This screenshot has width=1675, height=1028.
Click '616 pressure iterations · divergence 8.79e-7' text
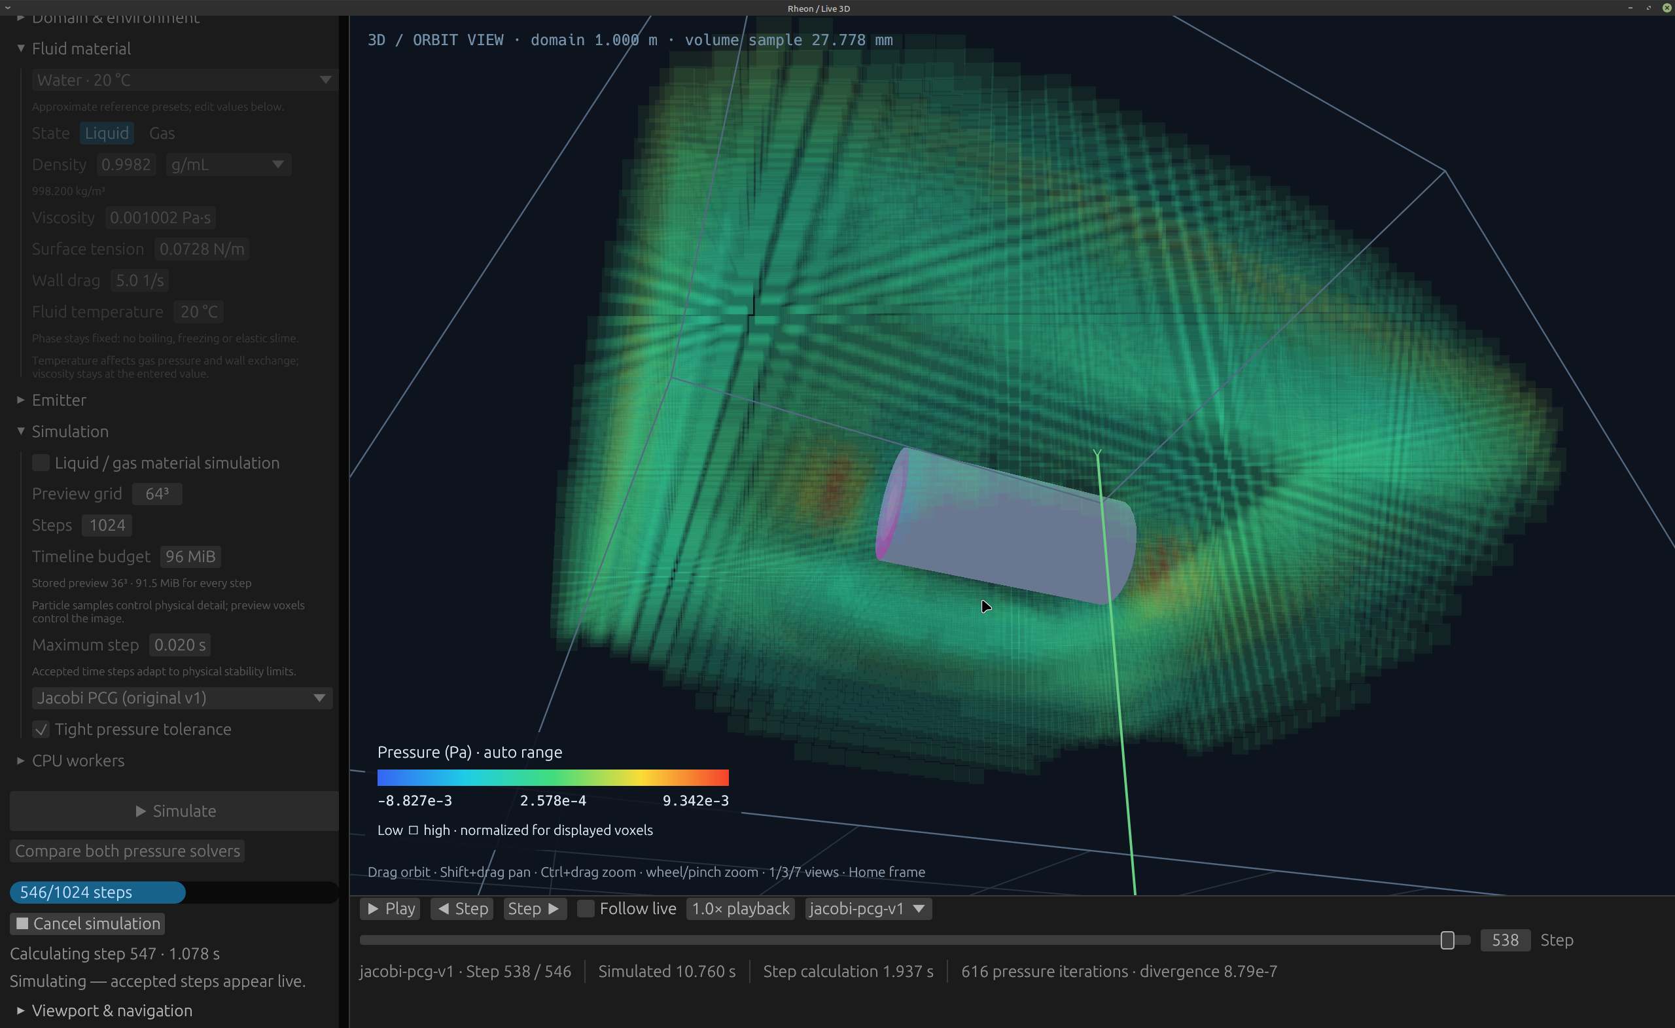1119,971
